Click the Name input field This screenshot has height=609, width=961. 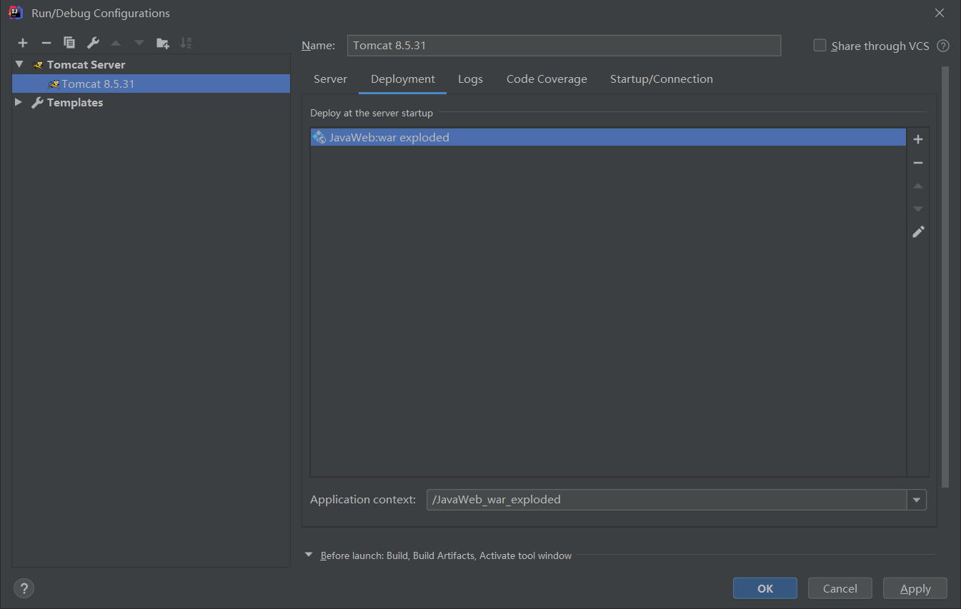[564, 45]
